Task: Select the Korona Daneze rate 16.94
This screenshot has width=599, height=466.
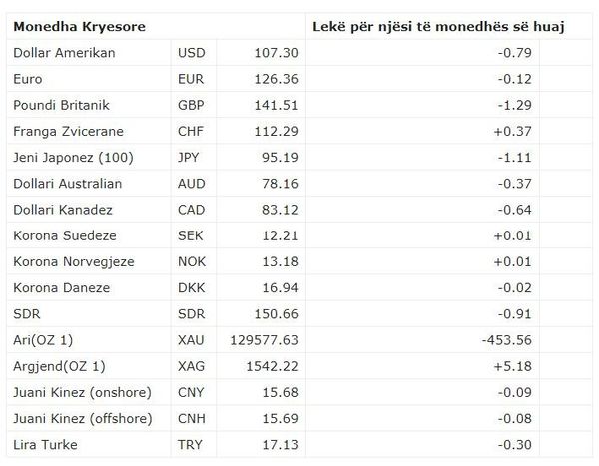Action: click(280, 288)
